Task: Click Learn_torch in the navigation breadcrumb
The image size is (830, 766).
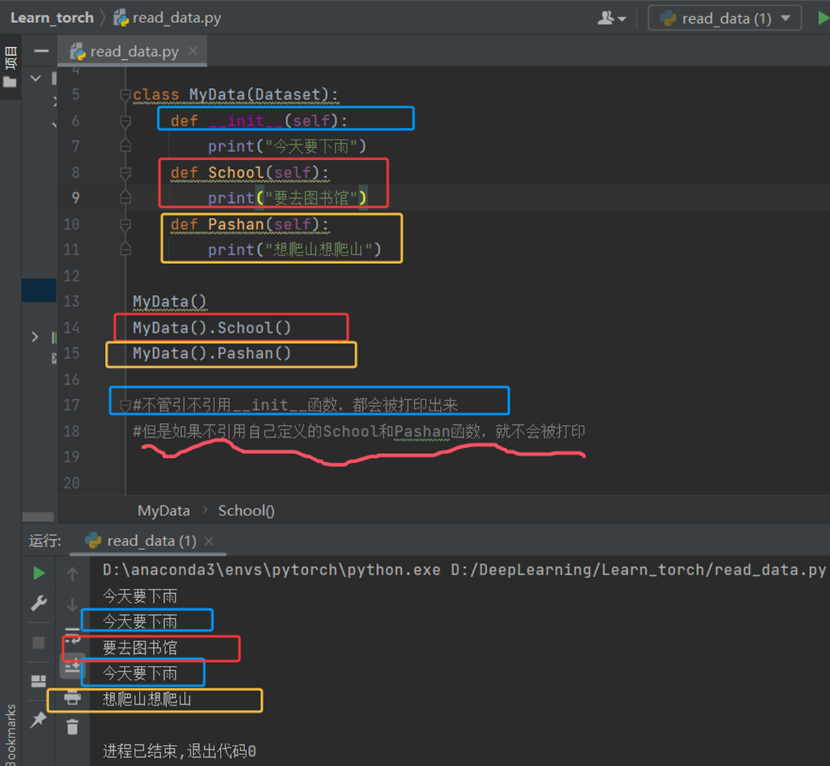Action: [52, 18]
